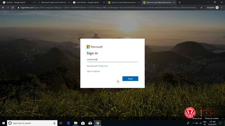Click the footer three-dot more options
Viewport: 225px width, 126px height.
(x=223, y=118)
